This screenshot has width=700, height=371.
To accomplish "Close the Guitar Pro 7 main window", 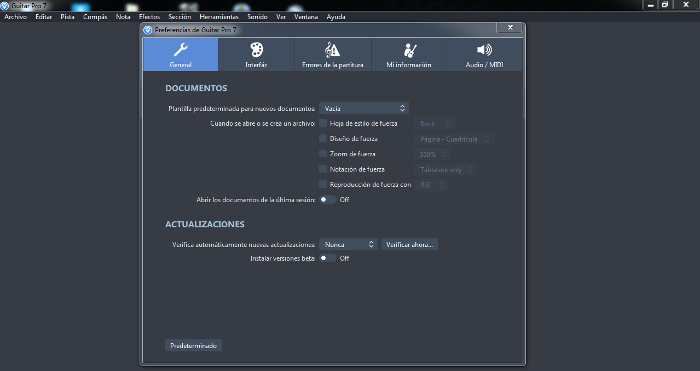I will coord(685,4).
